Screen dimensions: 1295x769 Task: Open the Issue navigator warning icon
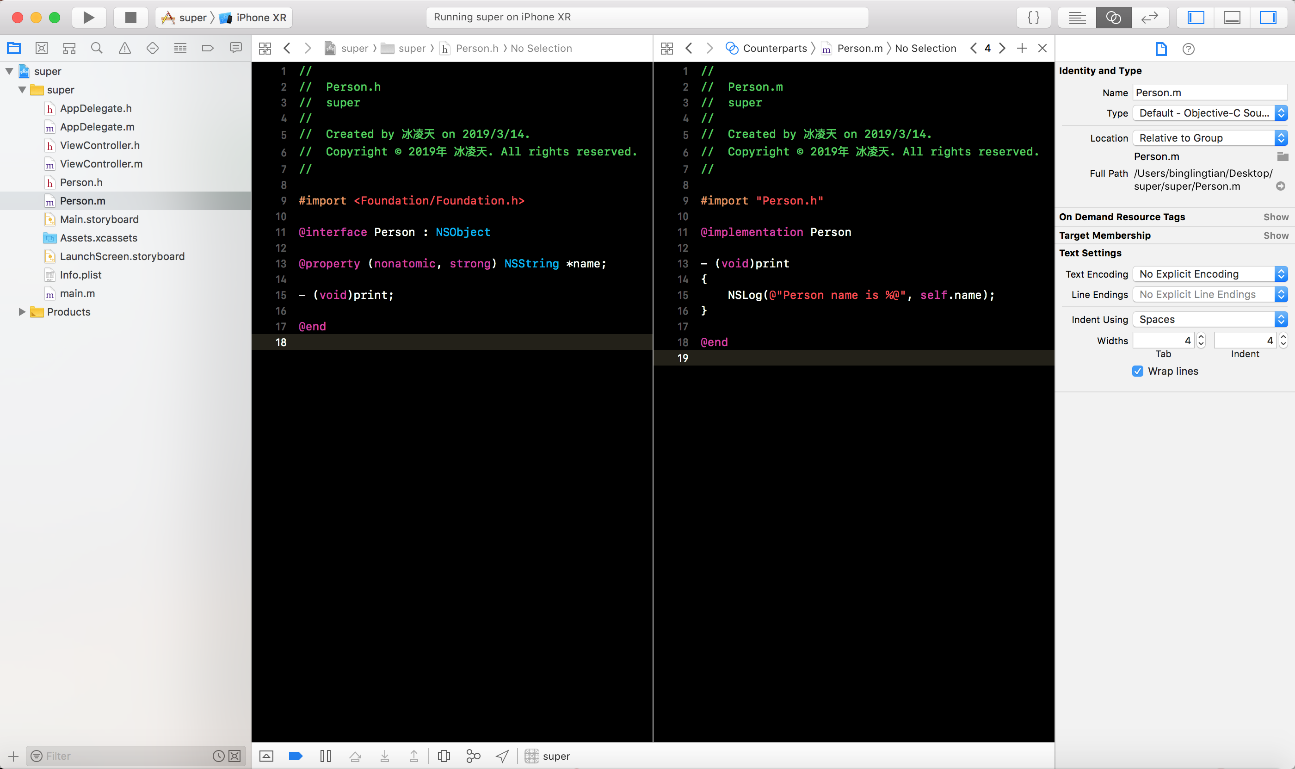pos(124,48)
